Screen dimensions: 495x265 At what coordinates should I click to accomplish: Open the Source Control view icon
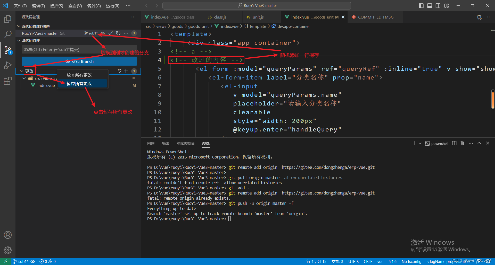[x=8, y=50]
